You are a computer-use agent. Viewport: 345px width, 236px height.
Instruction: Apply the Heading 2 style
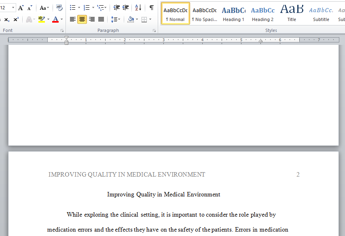click(x=263, y=14)
